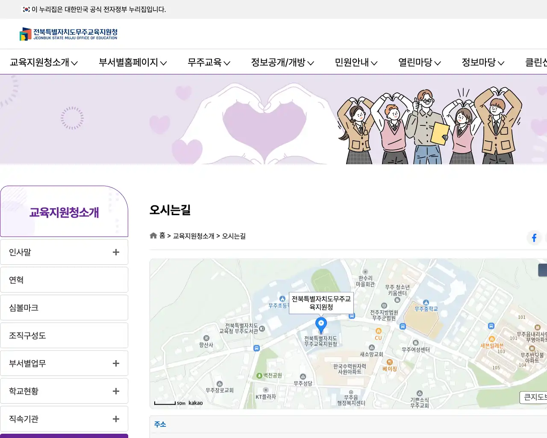Click the Facebook share icon
This screenshot has width=547, height=438.
pyautogui.click(x=534, y=238)
